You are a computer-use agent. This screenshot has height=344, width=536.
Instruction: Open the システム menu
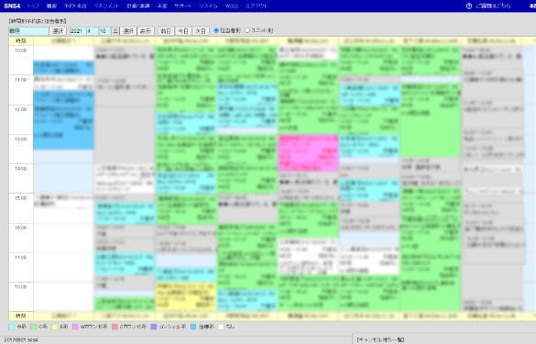tap(208, 6)
